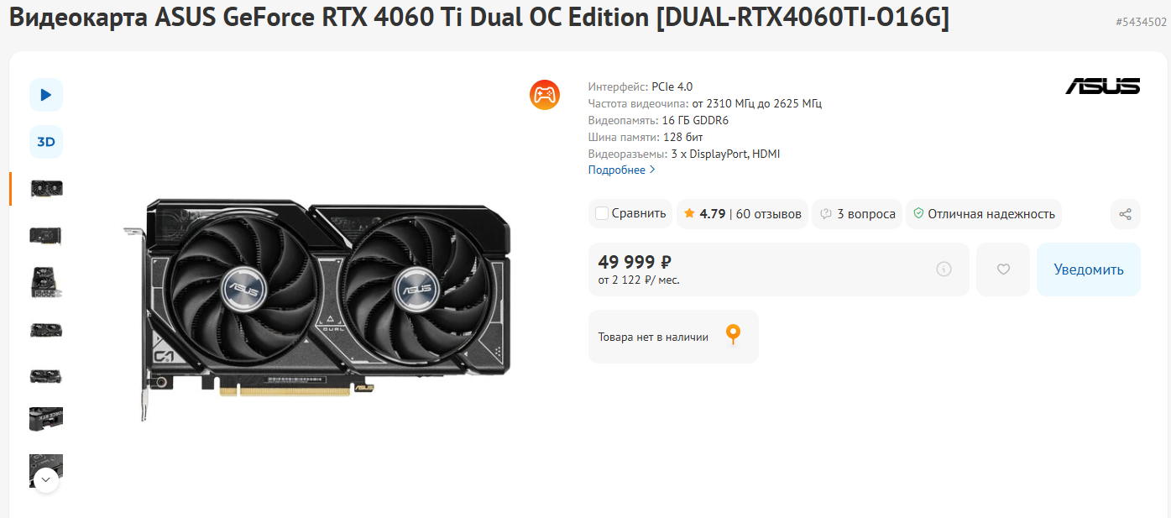Open the 3D product view
This screenshot has height=518, width=1171.
click(x=46, y=142)
